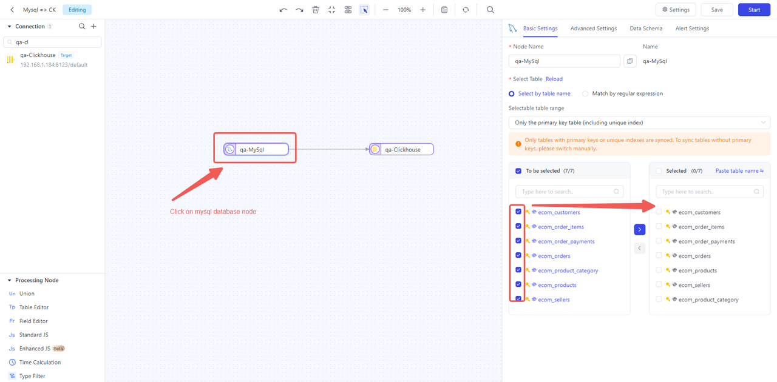777x382 pixels.
Task: Click the search icon in Connection header
Action: click(83, 27)
